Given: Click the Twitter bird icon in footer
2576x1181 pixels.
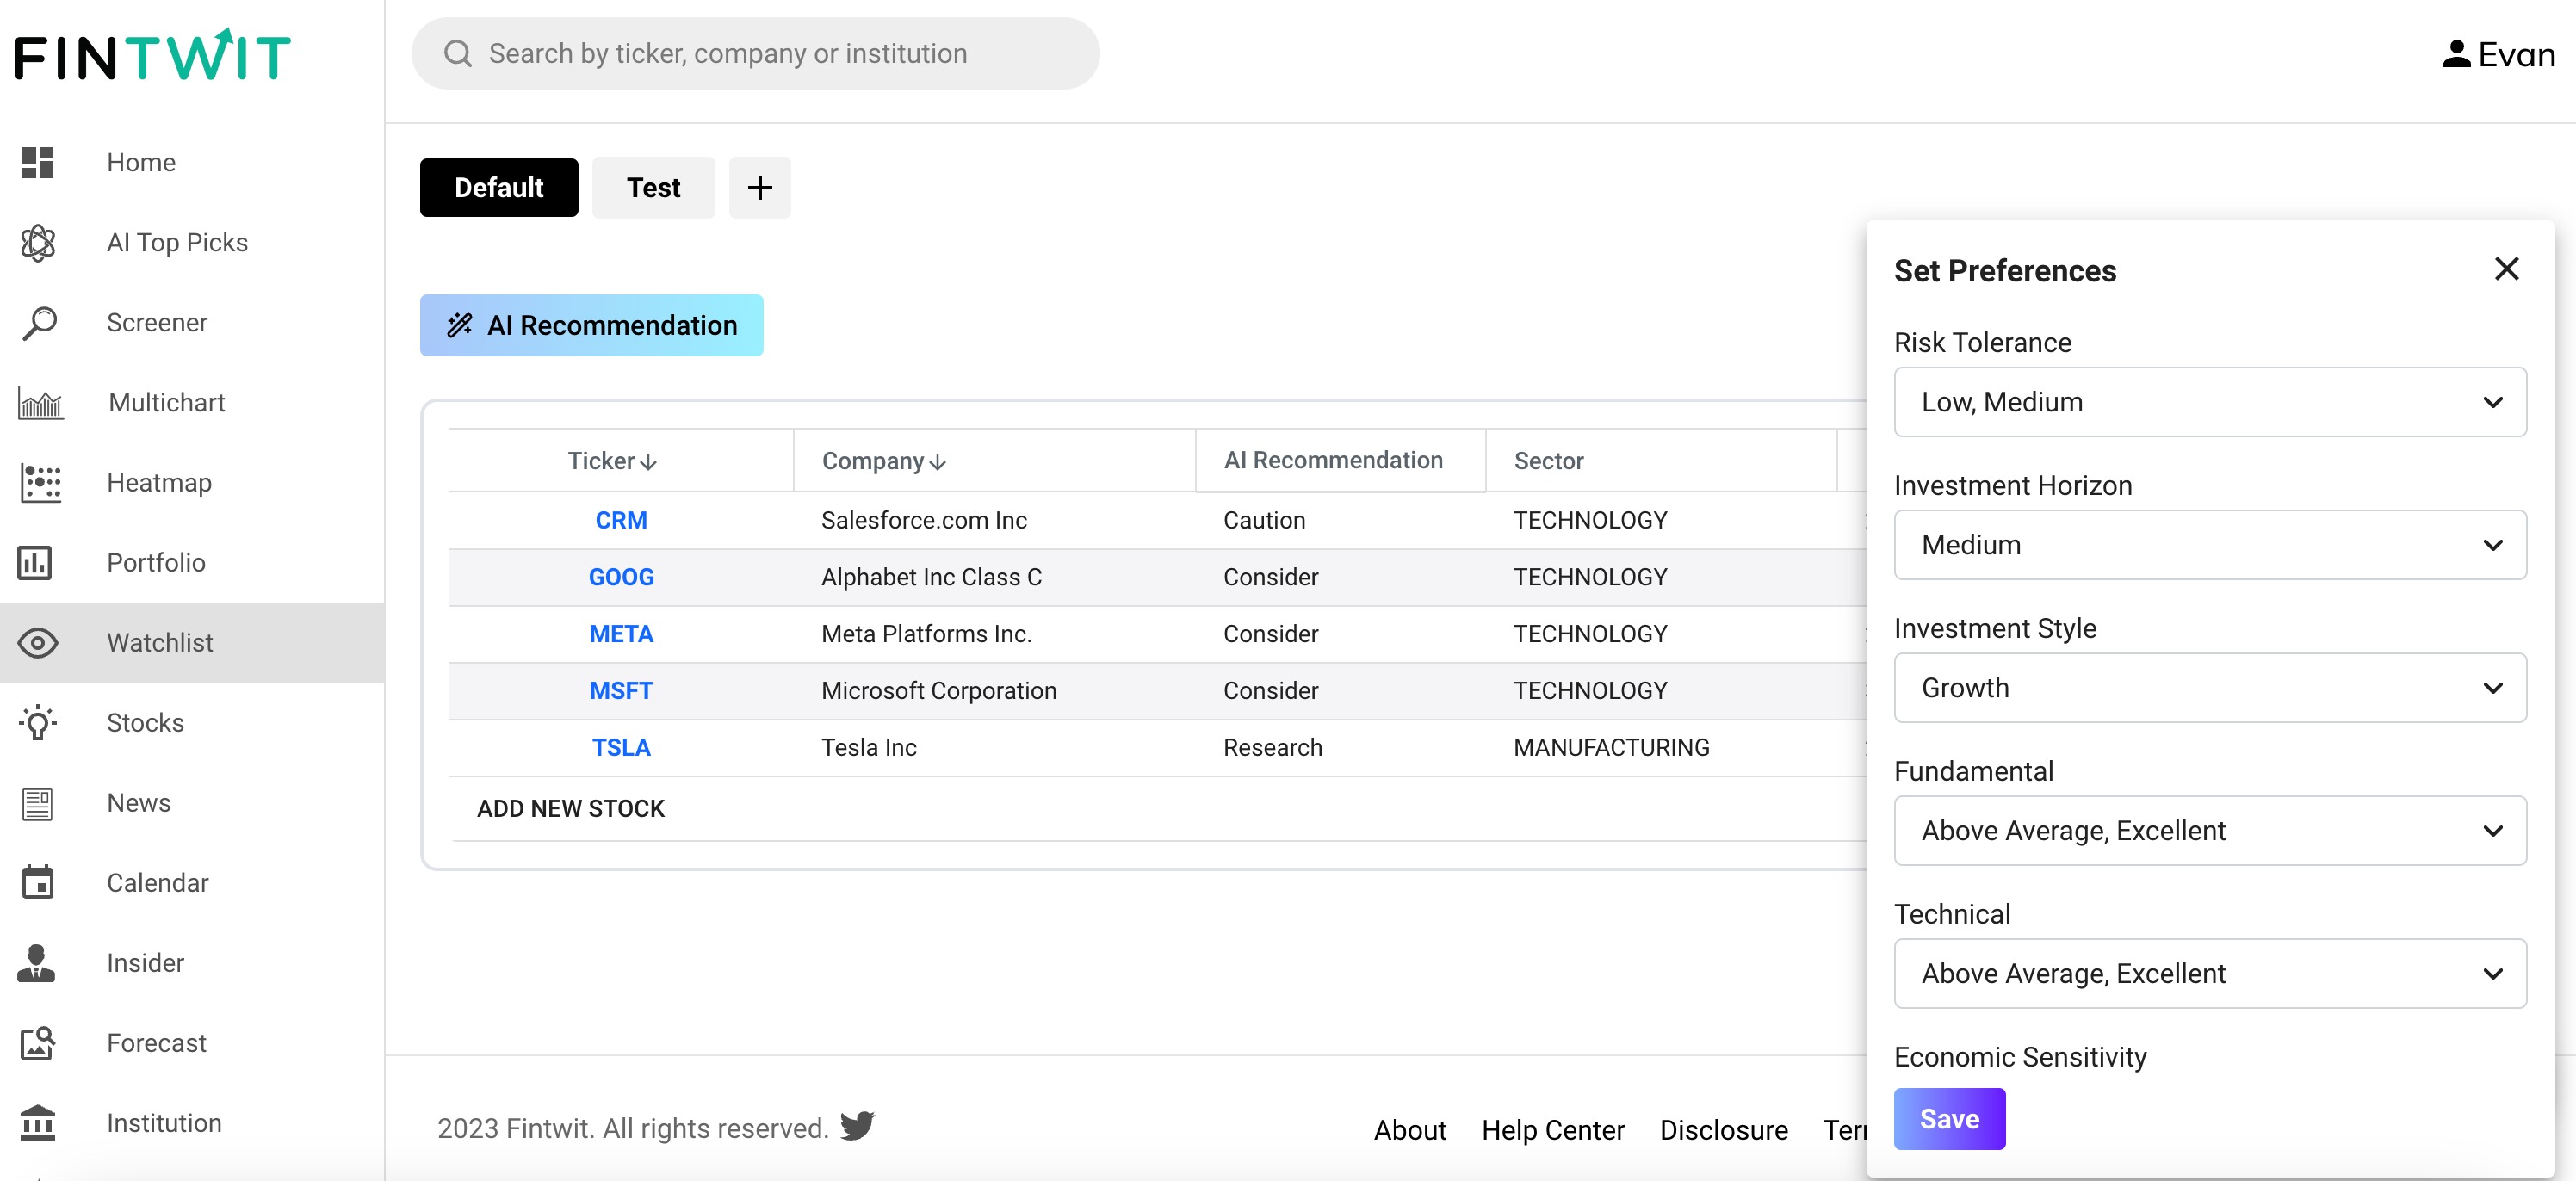Looking at the screenshot, I should pyautogui.click(x=857, y=1126).
